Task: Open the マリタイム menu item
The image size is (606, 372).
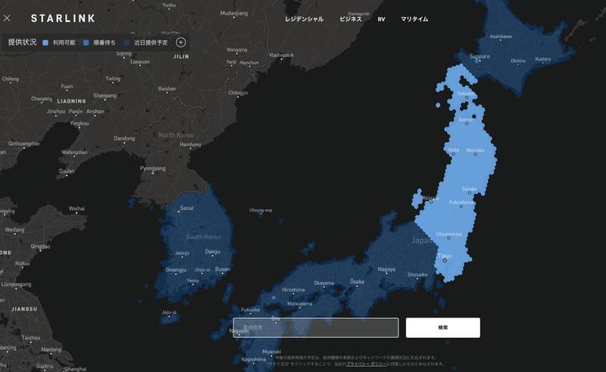Action: click(x=414, y=19)
